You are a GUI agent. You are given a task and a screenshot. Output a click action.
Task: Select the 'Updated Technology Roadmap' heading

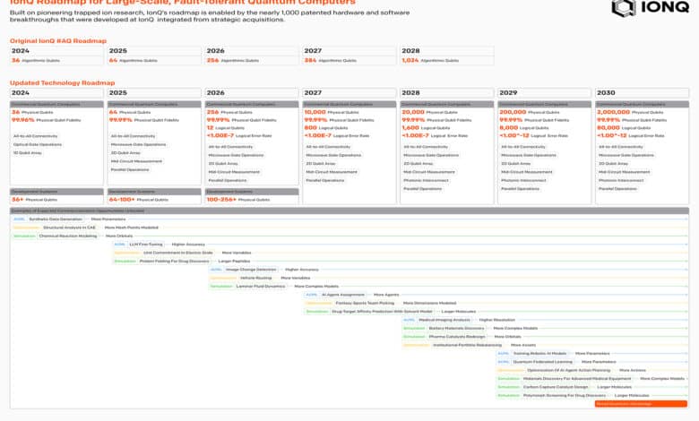pyautogui.click(x=63, y=83)
